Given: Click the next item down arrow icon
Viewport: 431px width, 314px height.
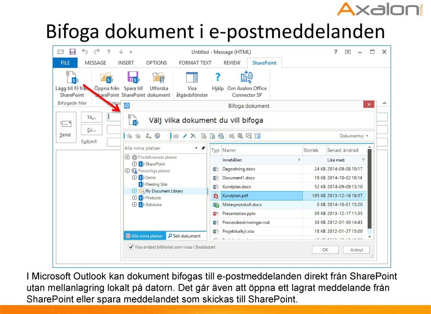Looking at the screenshot, I should click(121, 52).
